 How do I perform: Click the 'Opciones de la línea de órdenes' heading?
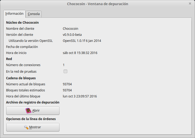(x=31, y=119)
